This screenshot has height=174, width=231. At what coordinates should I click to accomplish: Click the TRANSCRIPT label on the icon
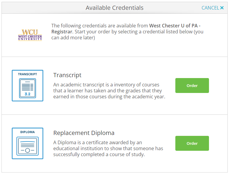click(27, 74)
